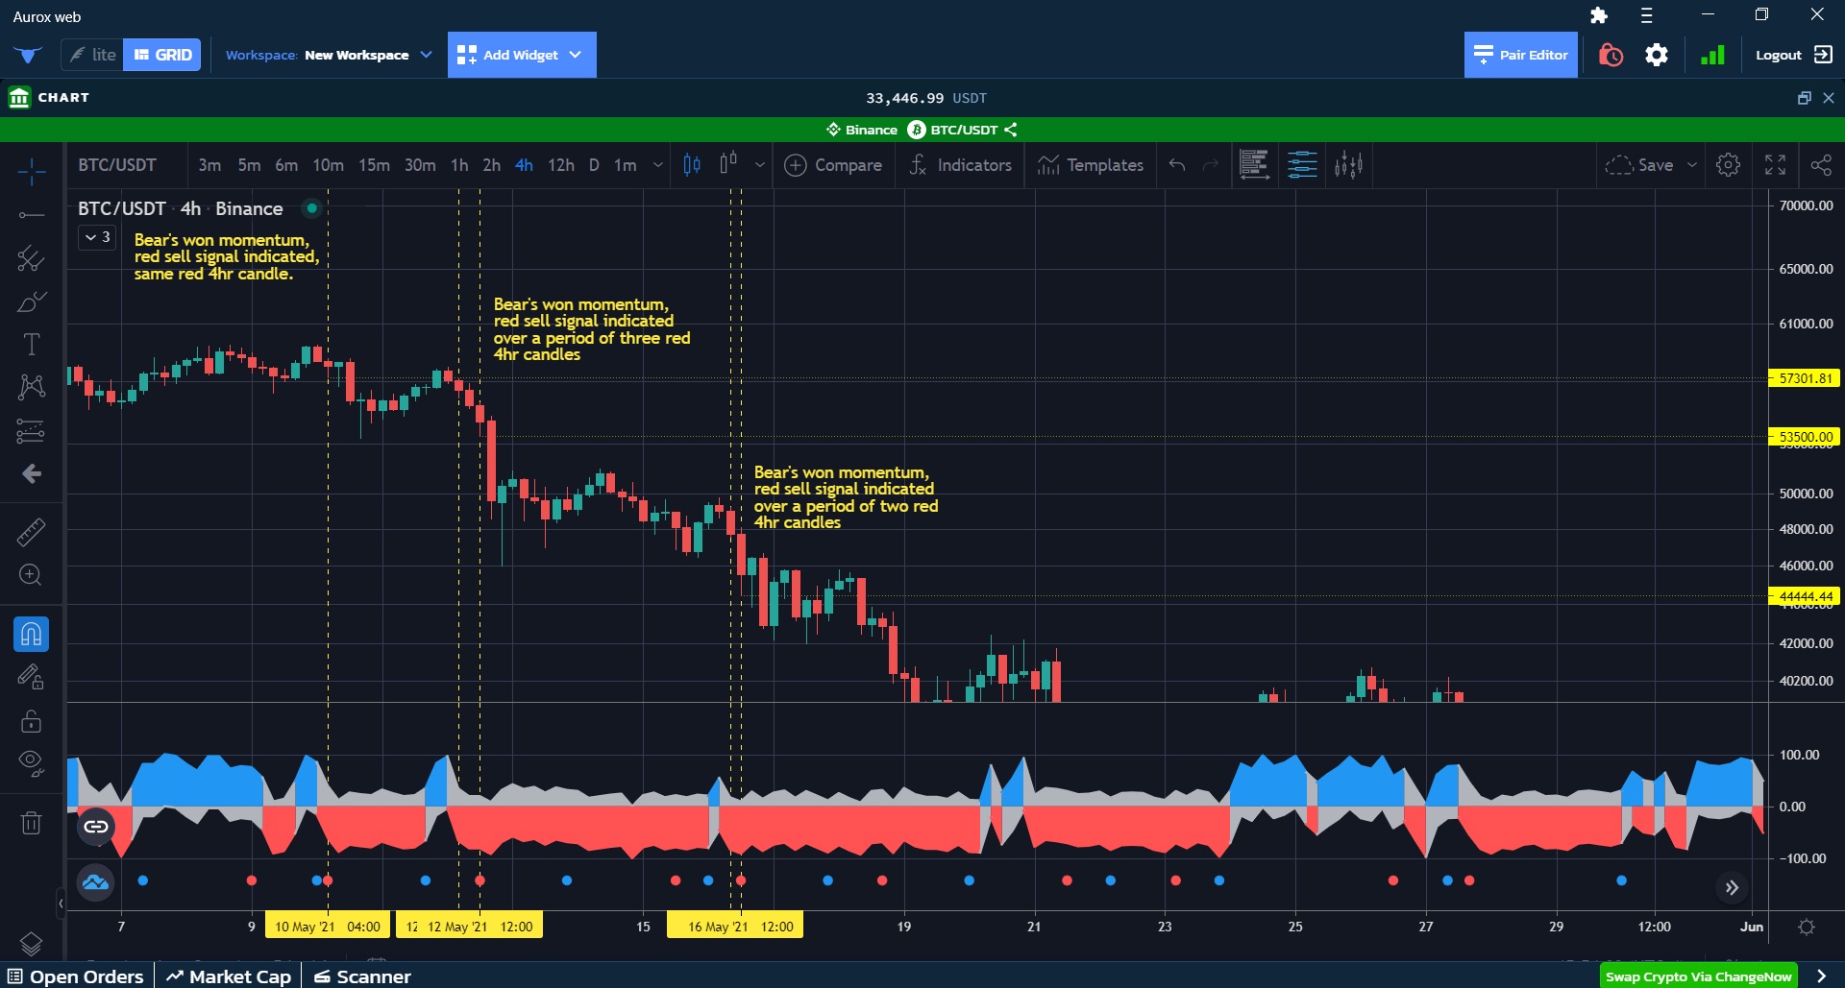Select the measure ruler tool
1845x988 pixels.
[x=31, y=533]
